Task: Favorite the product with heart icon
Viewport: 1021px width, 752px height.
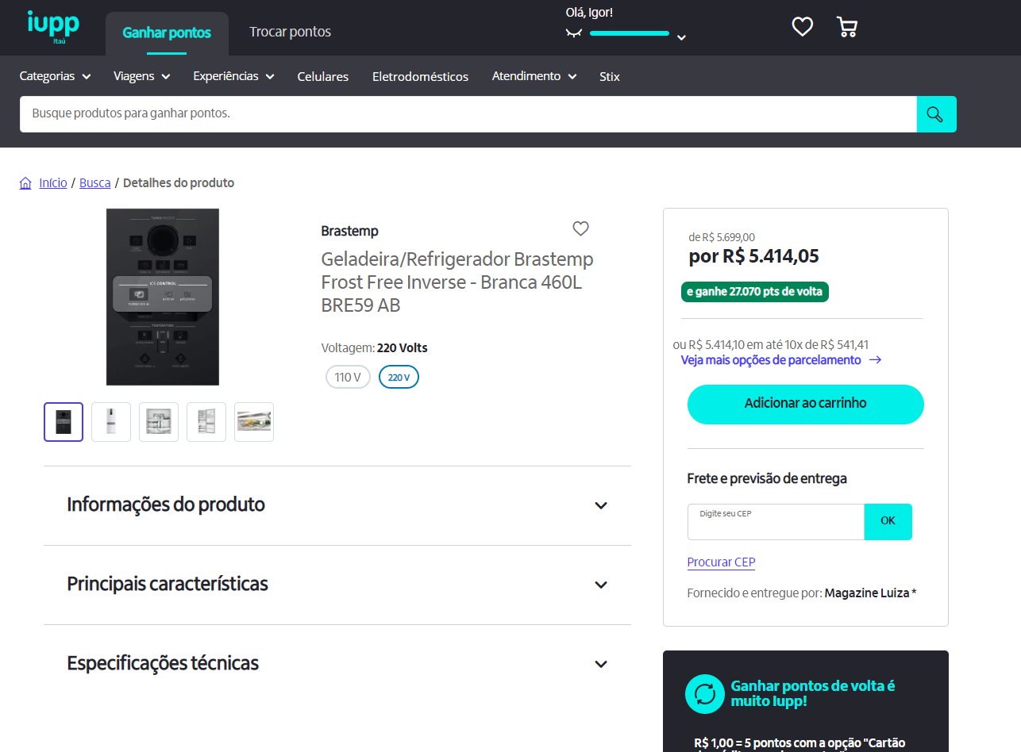Action: (581, 228)
